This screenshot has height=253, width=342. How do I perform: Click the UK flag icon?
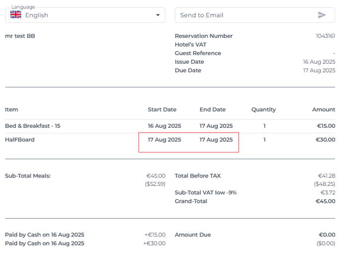[x=16, y=15]
